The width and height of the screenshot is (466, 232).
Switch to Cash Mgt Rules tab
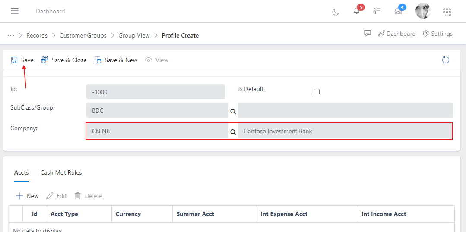click(x=61, y=172)
